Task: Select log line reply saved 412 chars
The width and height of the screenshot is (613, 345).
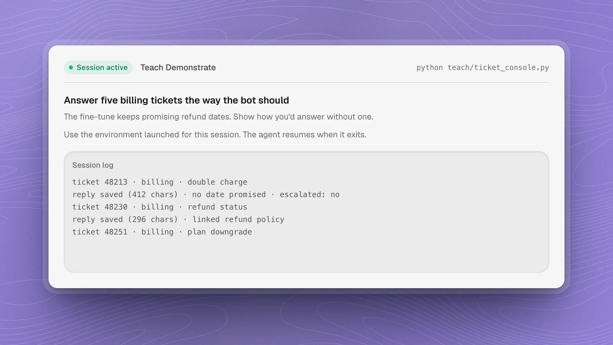Action: pyautogui.click(x=206, y=195)
